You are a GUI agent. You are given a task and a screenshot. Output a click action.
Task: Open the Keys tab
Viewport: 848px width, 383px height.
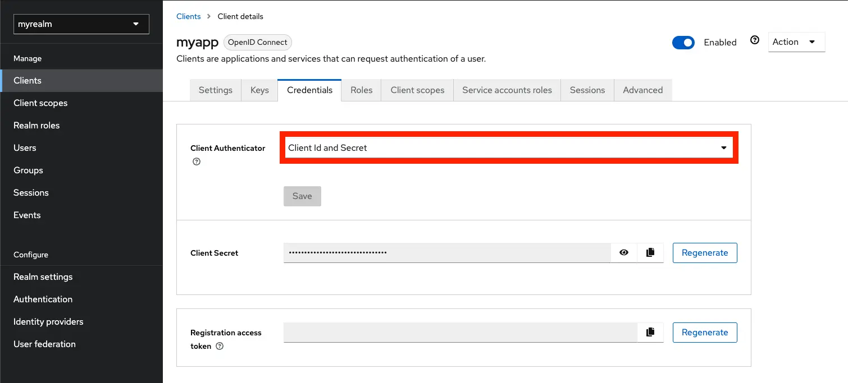pos(259,90)
